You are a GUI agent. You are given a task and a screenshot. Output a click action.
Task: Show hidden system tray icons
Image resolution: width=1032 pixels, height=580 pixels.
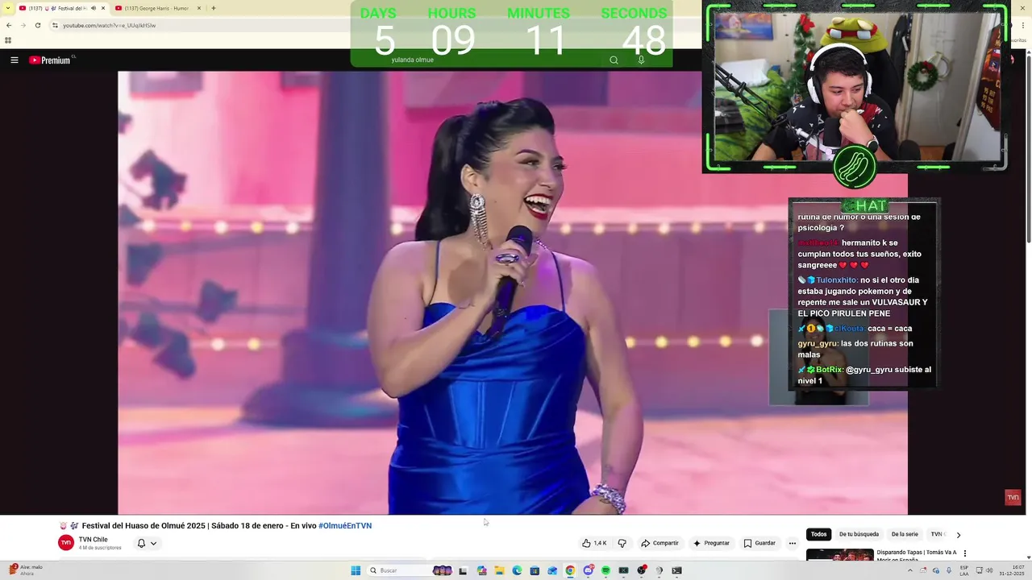pos(910,570)
